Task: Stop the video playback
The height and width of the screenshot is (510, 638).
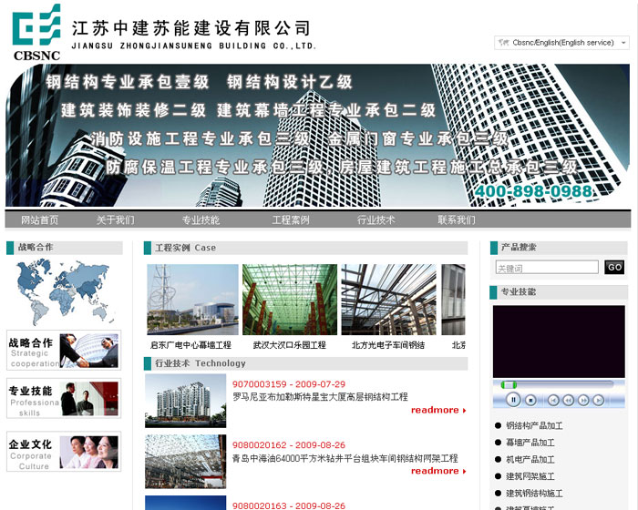Action: point(530,400)
